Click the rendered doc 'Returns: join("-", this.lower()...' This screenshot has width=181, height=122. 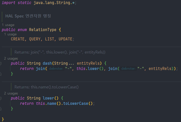[60, 52]
